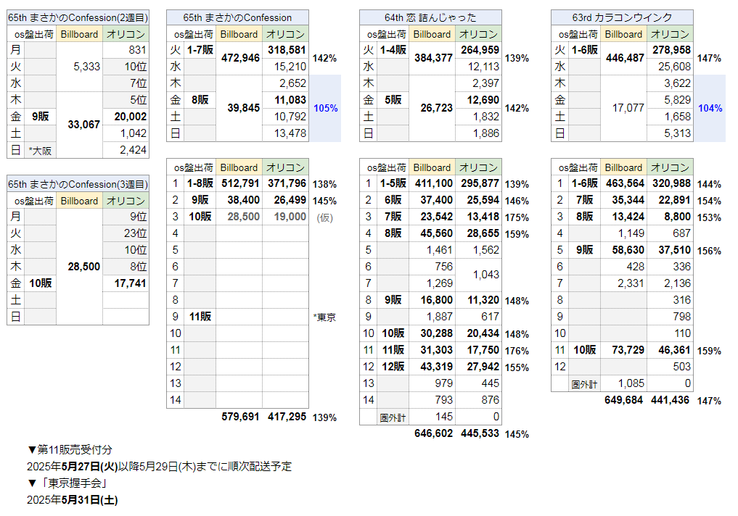Select the Oricon value 320,988

[672, 183]
